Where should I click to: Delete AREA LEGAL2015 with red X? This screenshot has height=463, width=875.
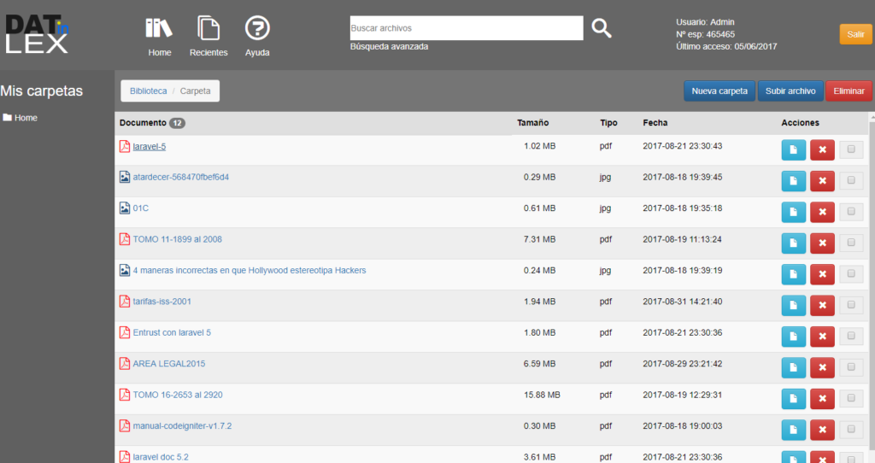pos(822,367)
